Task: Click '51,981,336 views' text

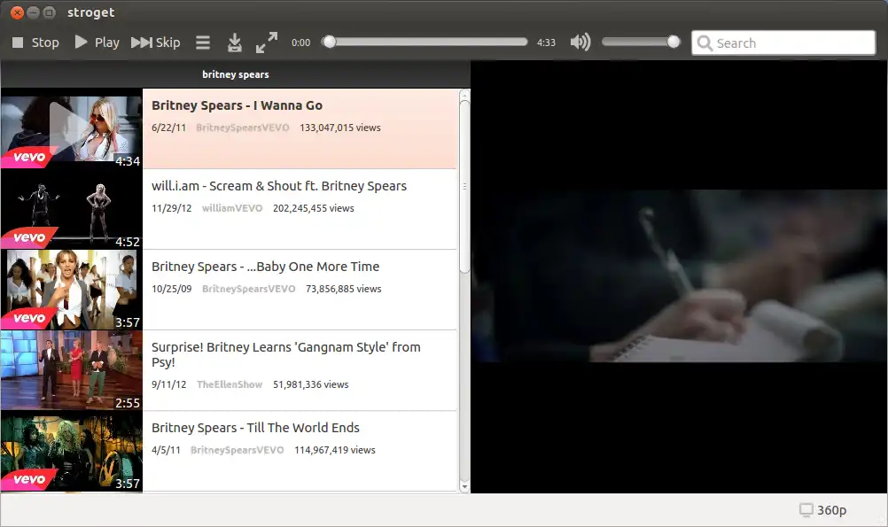Action: (x=310, y=384)
